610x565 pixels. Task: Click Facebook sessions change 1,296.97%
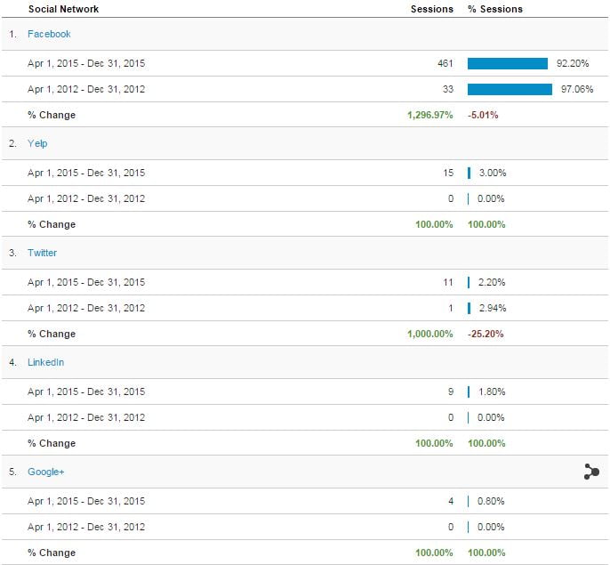(x=430, y=115)
